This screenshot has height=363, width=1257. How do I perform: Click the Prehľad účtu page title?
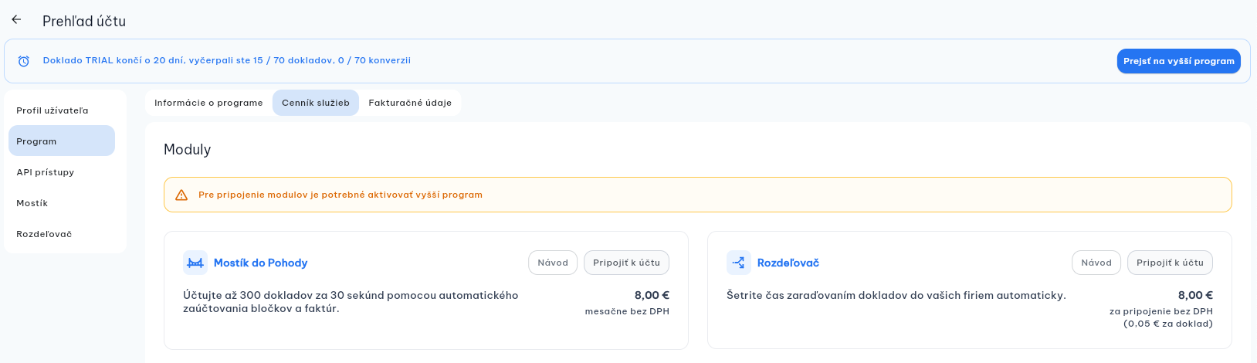(84, 21)
